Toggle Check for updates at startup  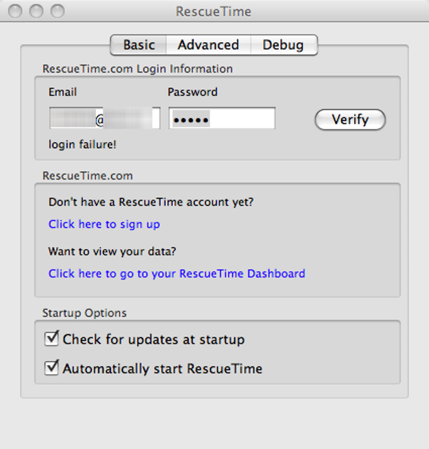[52, 339]
